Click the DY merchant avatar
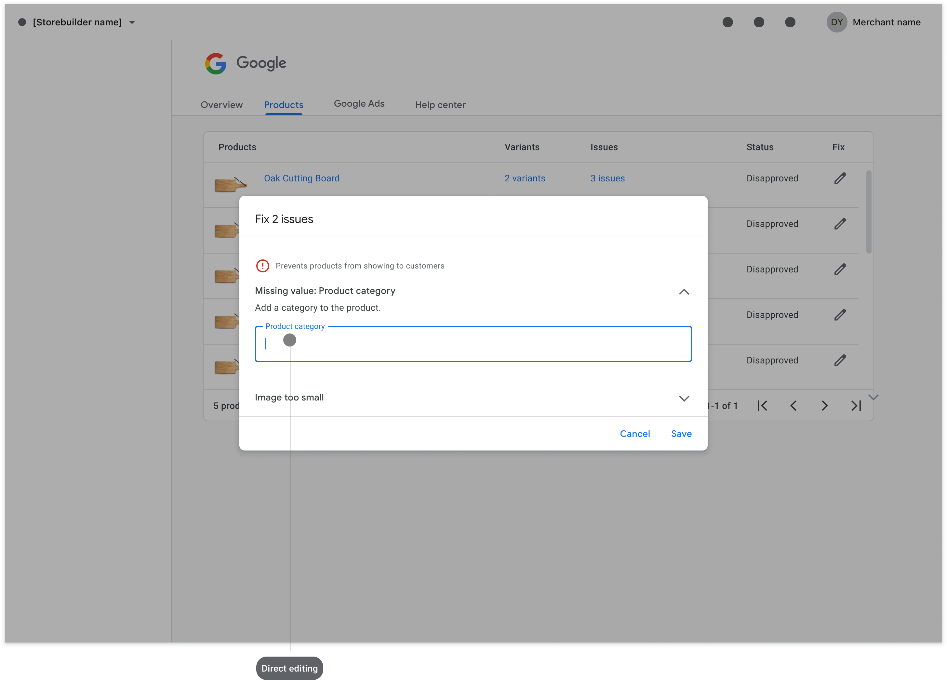 pyautogui.click(x=836, y=22)
